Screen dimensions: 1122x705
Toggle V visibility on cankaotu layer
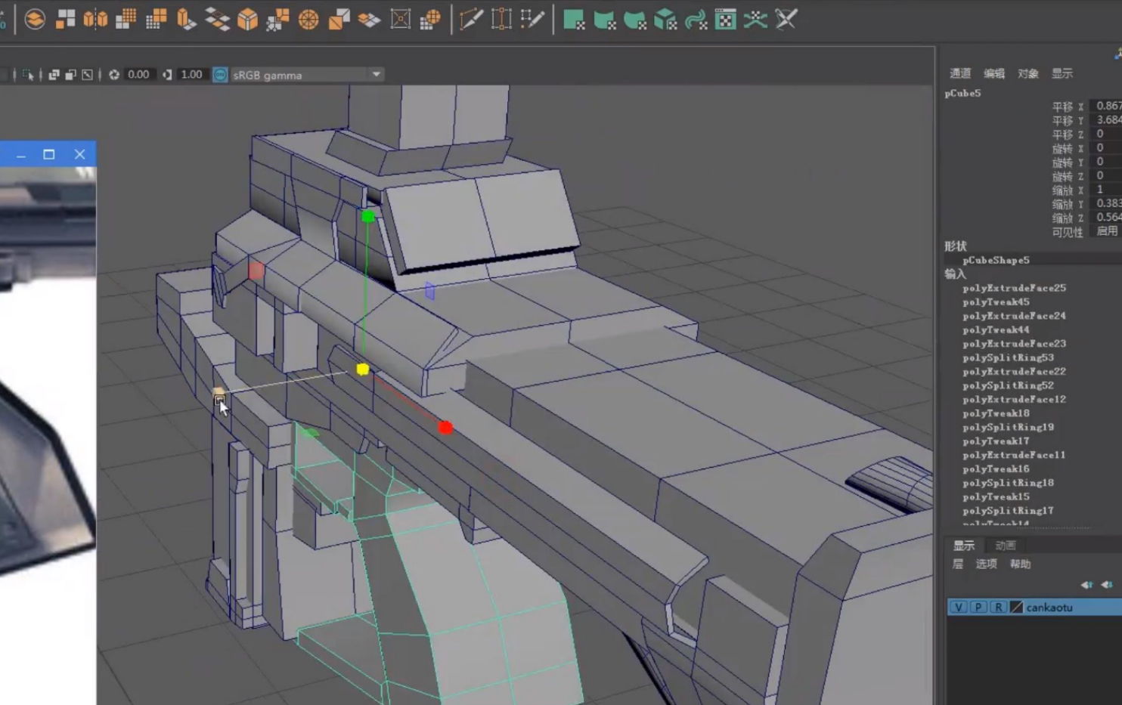coord(958,608)
